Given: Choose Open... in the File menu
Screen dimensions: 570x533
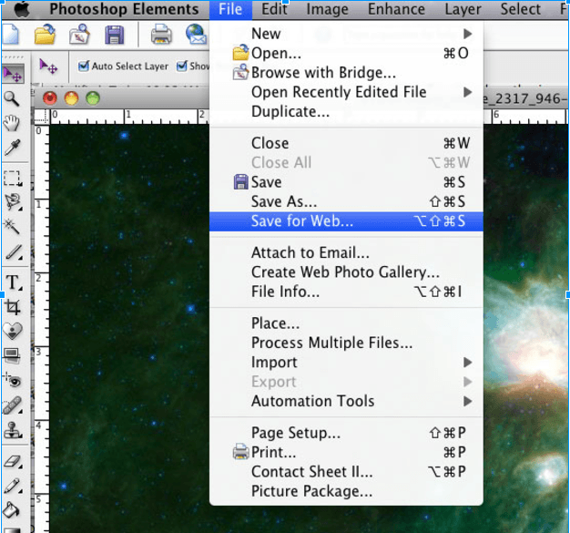Looking at the screenshot, I should pyautogui.click(x=346, y=53).
